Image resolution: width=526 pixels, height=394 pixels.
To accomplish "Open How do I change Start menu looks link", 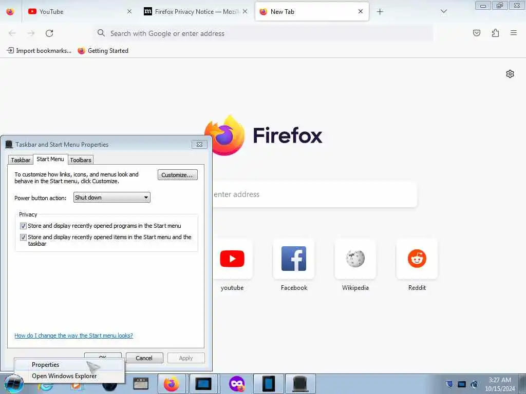I will tap(73, 336).
